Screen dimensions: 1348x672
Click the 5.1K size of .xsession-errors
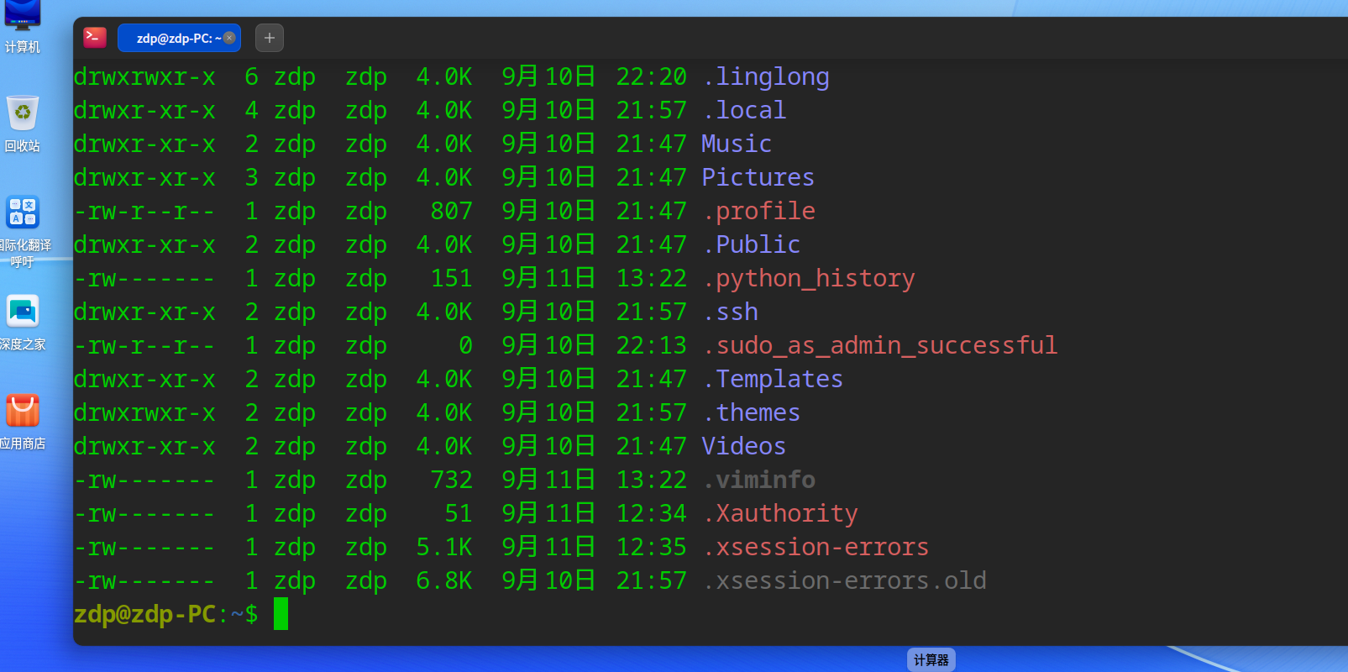[444, 548]
